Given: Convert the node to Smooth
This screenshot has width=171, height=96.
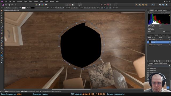Looking at the screenshot, I should tap(74, 8).
